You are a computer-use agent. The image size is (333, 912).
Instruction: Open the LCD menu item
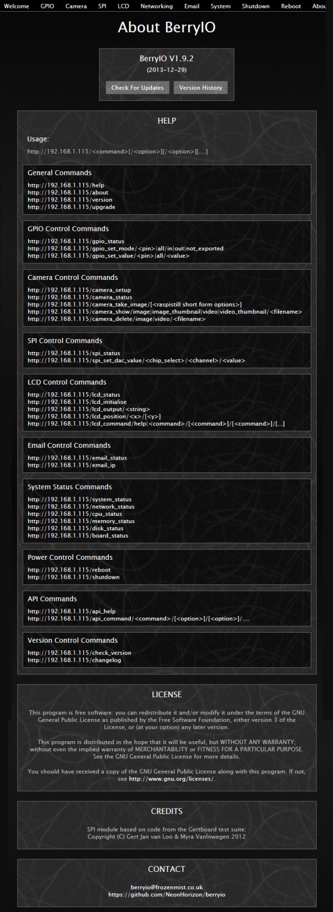pyautogui.click(x=123, y=6)
